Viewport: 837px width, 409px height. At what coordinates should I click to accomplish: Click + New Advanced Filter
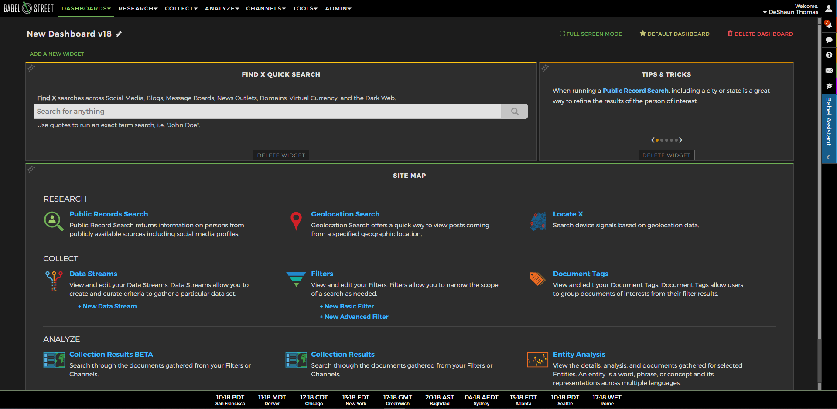point(354,317)
